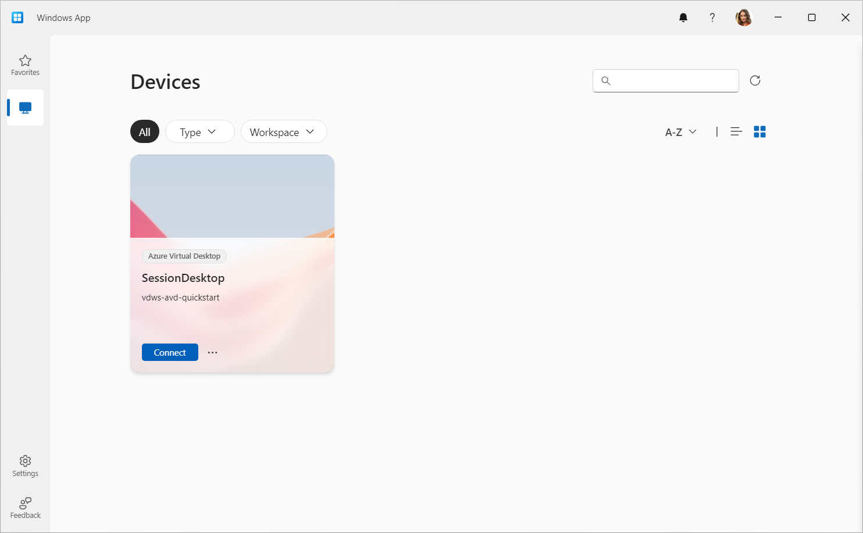Open more options for SessionDesktop card
The width and height of the screenshot is (863, 533).
pos(213,352)
